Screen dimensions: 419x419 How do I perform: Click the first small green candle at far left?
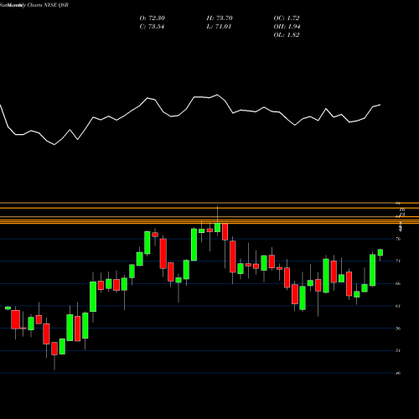(x=8, y=308)
